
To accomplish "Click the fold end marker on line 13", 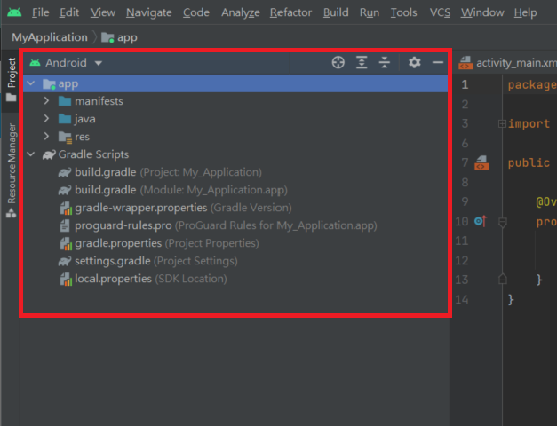I will point(502,279).
